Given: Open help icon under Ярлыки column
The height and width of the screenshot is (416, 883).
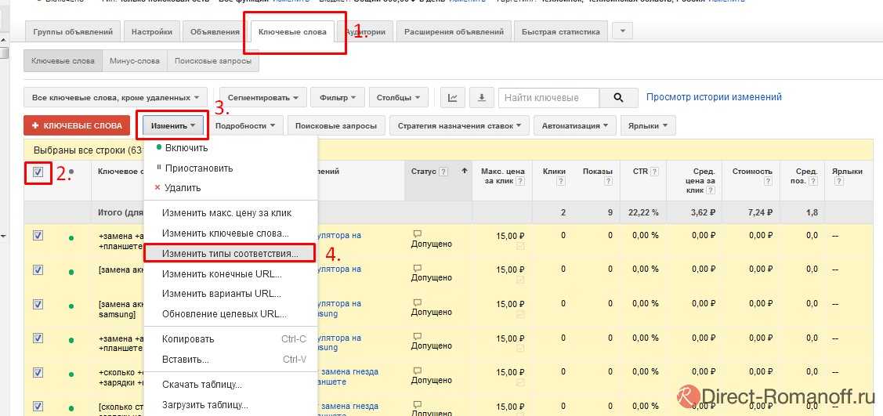Looking at the screenshot, I should (839, 181).
